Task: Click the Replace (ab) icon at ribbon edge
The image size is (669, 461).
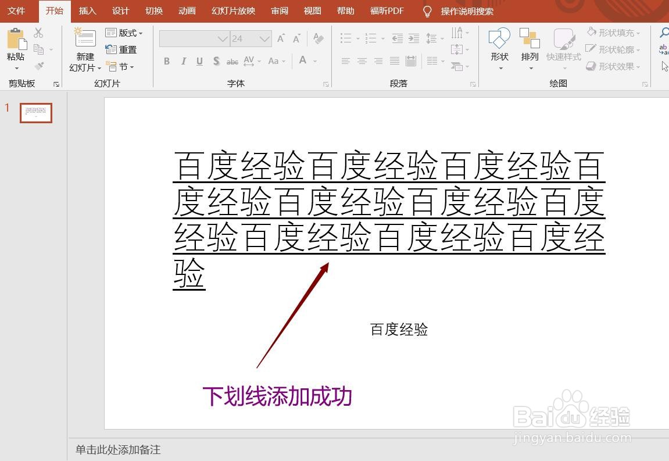Action: 664,49
